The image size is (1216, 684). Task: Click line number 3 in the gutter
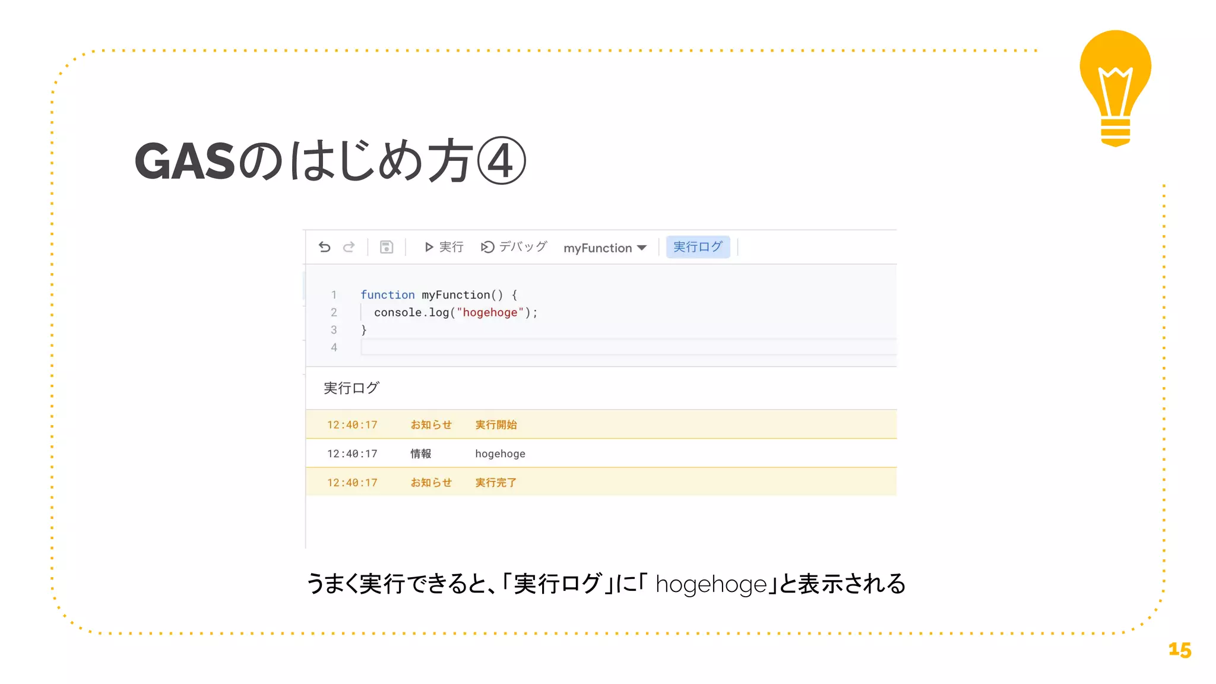pyautogui.click(x=334, y=330)
